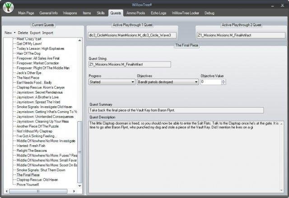
Task: Select quest The Next Piece
Action: [x=28, y=78]
